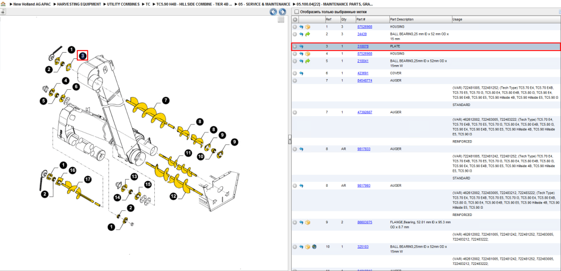Open part number link 325103
This screenshot has width=561, height=271.
coord(363,247)
